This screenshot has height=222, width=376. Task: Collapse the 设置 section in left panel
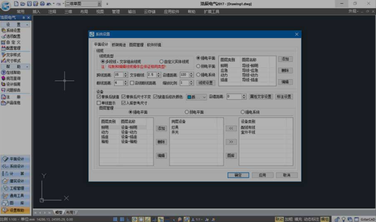coord(27,24)
